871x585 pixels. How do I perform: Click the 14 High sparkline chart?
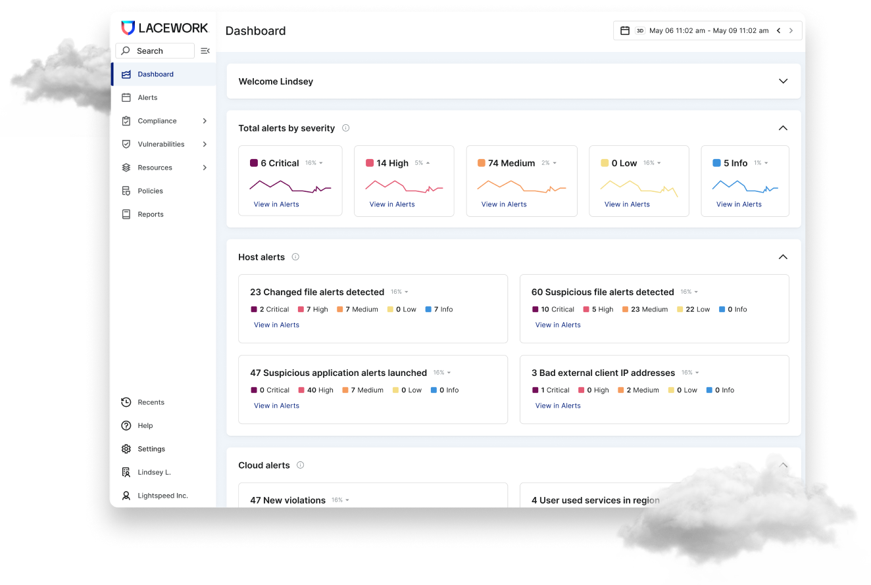pyautogui.click(x=404, y=186)
